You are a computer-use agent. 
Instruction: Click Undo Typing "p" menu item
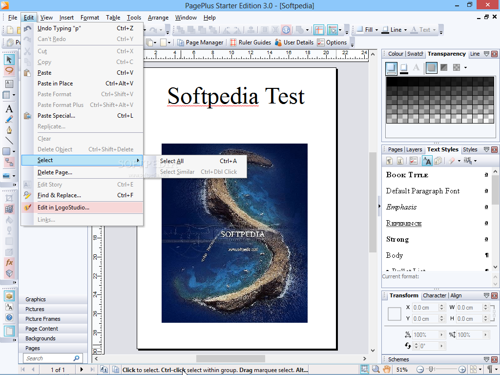[x=82, y=28]
